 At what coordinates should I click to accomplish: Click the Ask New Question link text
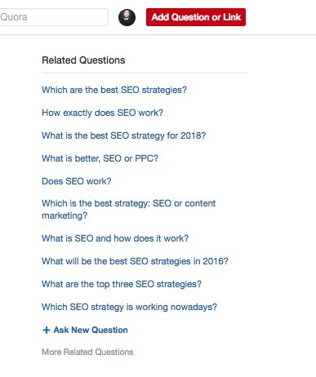91,330
